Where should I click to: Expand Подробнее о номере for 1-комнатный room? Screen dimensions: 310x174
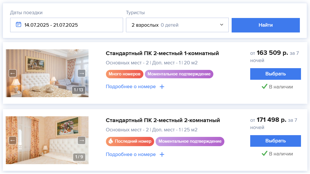(x=131, y=86)
